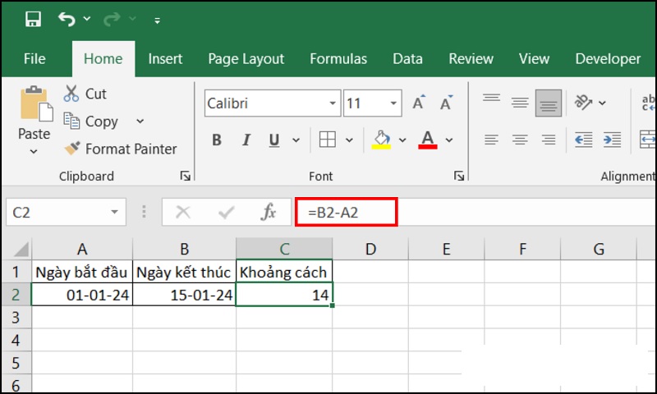
Task: Click the Undo arrow icon
Action: (x=67, y=19)
